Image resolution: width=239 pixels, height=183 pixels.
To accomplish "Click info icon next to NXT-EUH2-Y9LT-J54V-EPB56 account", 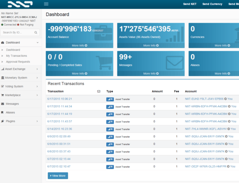I will (x=225, y=99).
